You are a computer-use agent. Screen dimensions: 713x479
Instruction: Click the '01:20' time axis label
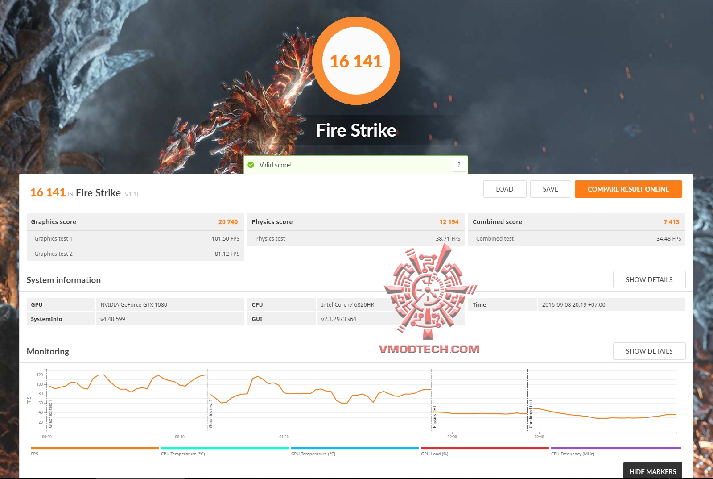(284, 437)
